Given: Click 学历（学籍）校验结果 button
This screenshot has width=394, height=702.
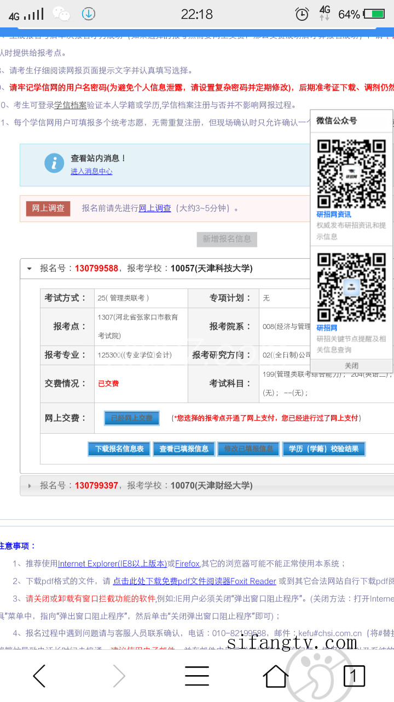Looking at the screenshot, I should (324, 449).
